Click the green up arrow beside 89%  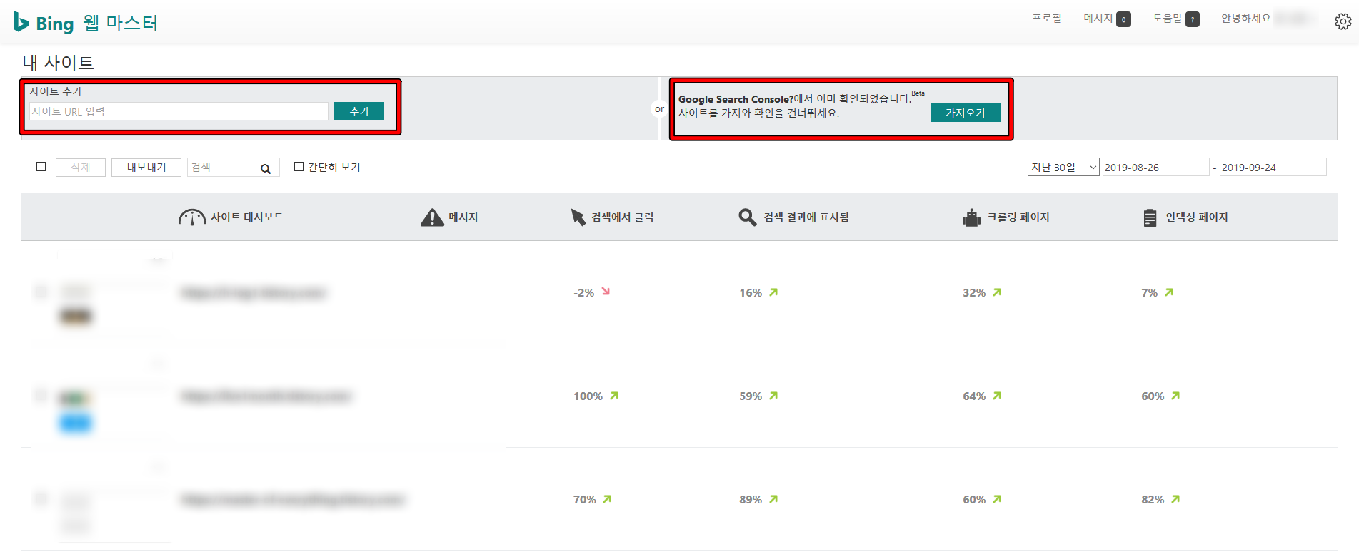tap(773, 498)
